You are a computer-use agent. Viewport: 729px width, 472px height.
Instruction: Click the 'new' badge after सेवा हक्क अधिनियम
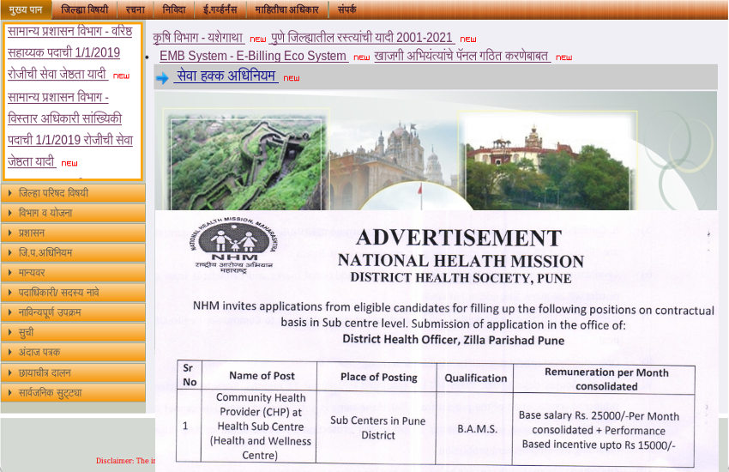pyautogui.click(x=292, y=78)
